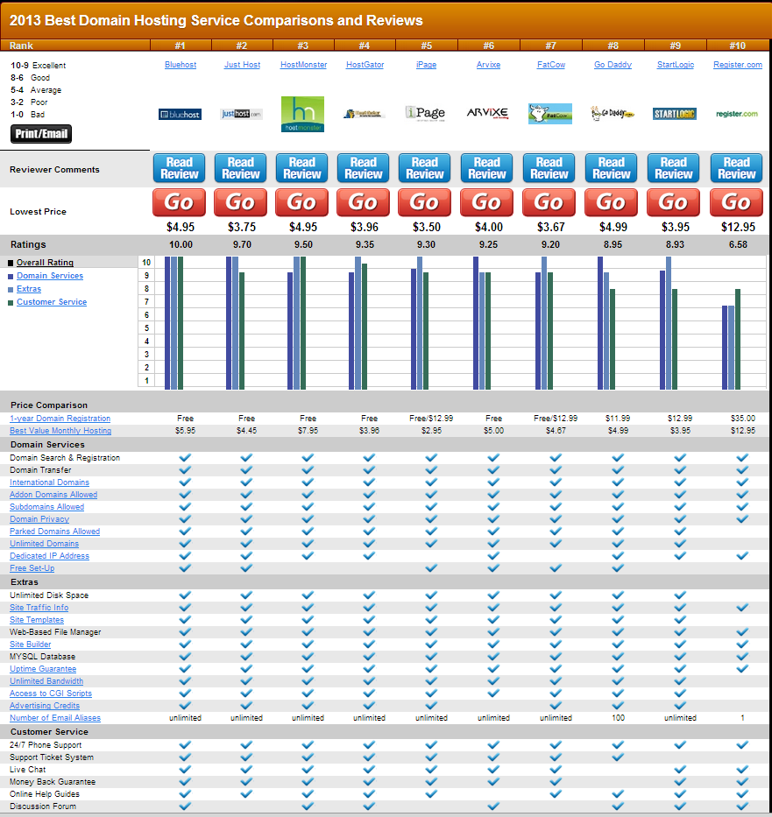Open the Bluehost link
This screenshot has width=772, height=817.
click(181, 65)
